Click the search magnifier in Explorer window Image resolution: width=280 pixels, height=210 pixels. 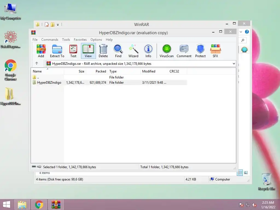(243, 40)
